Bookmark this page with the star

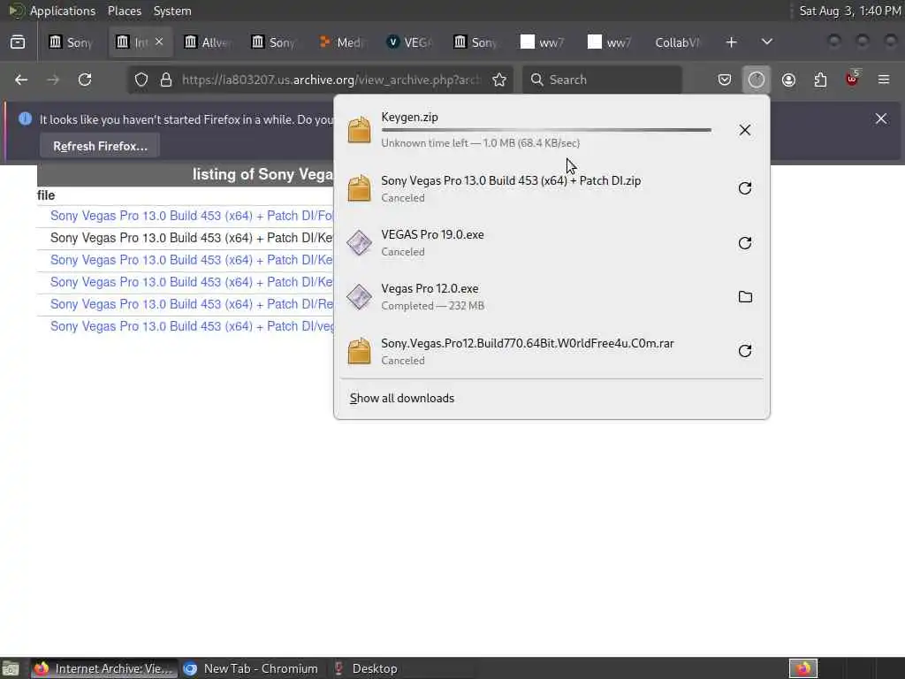(499, 80)
